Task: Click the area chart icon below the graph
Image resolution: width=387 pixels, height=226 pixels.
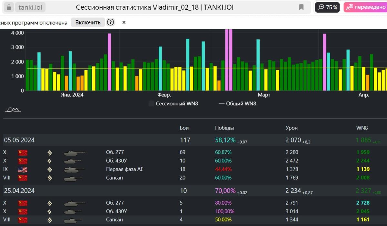Action: [x=13, y=110]
